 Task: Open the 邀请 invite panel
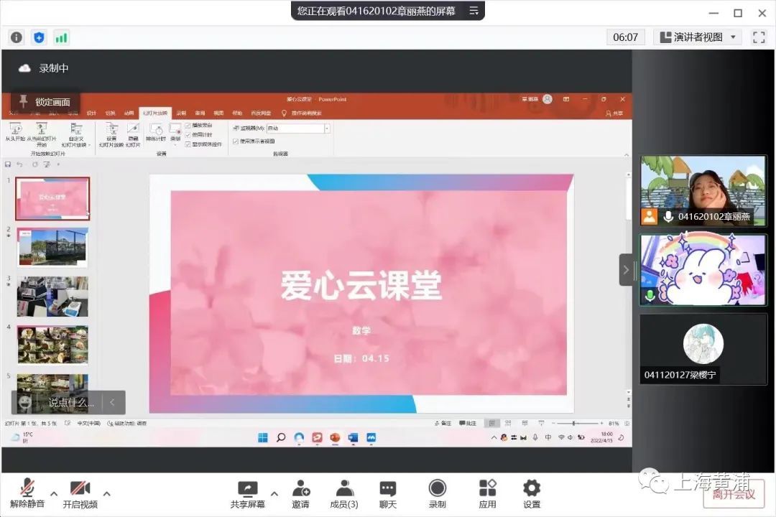(x=300, y=494)
